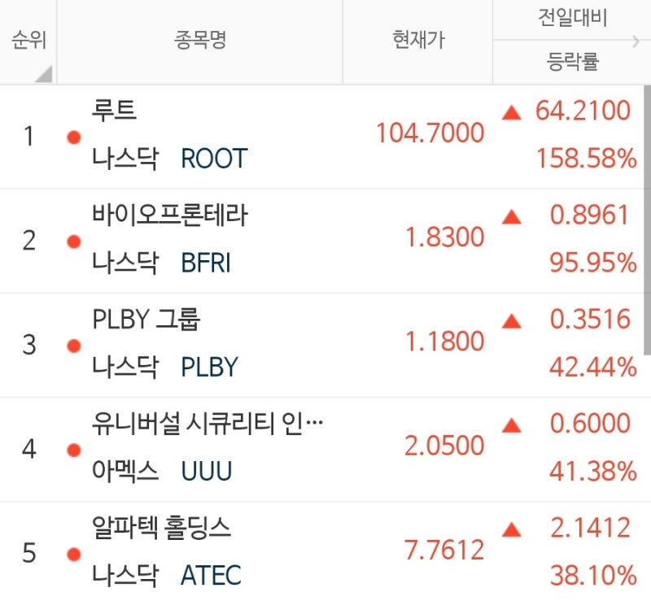Screen dimensions: 651x605
Task: Tap the sort triangle in the 순위 header
Action: pos(47,75)
